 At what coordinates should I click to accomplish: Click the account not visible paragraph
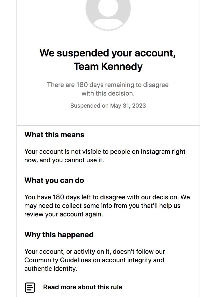tap(105, 156)
